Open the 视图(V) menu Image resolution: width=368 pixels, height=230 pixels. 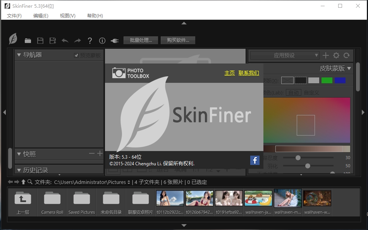[67, 16]
